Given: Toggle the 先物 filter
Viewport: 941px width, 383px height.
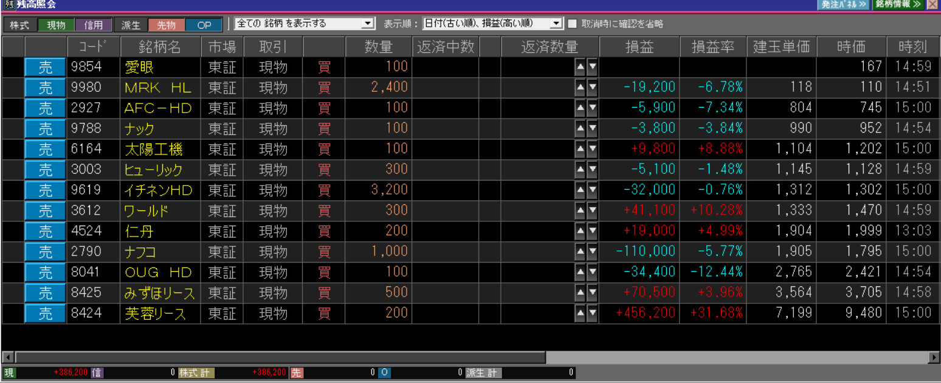Looking at the screenshot, I should (166, 25).
